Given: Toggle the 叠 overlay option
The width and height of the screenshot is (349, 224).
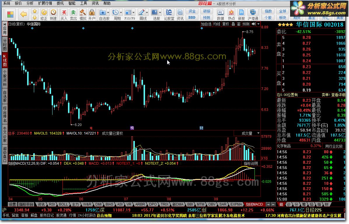Looking at the screenshot, I should (x=233, y=24).
